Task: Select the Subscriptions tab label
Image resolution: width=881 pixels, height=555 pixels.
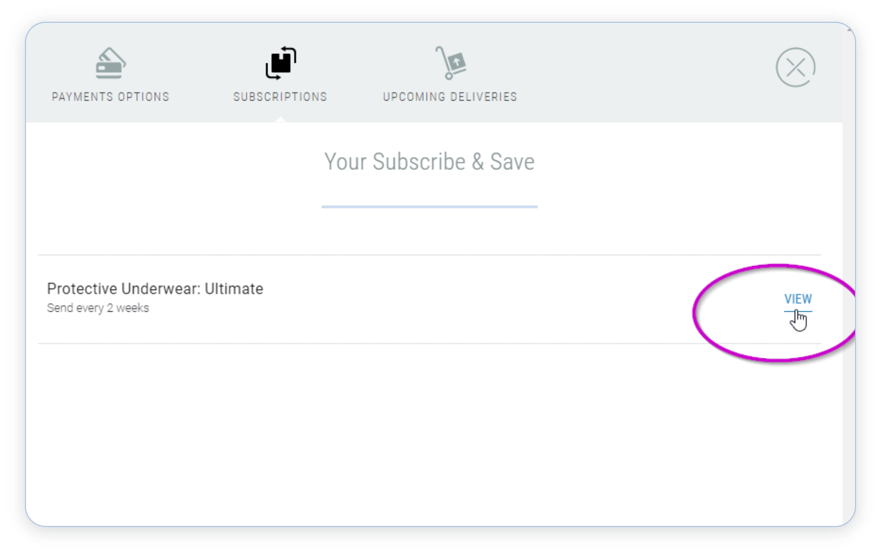Action: (x=281, y=97)
